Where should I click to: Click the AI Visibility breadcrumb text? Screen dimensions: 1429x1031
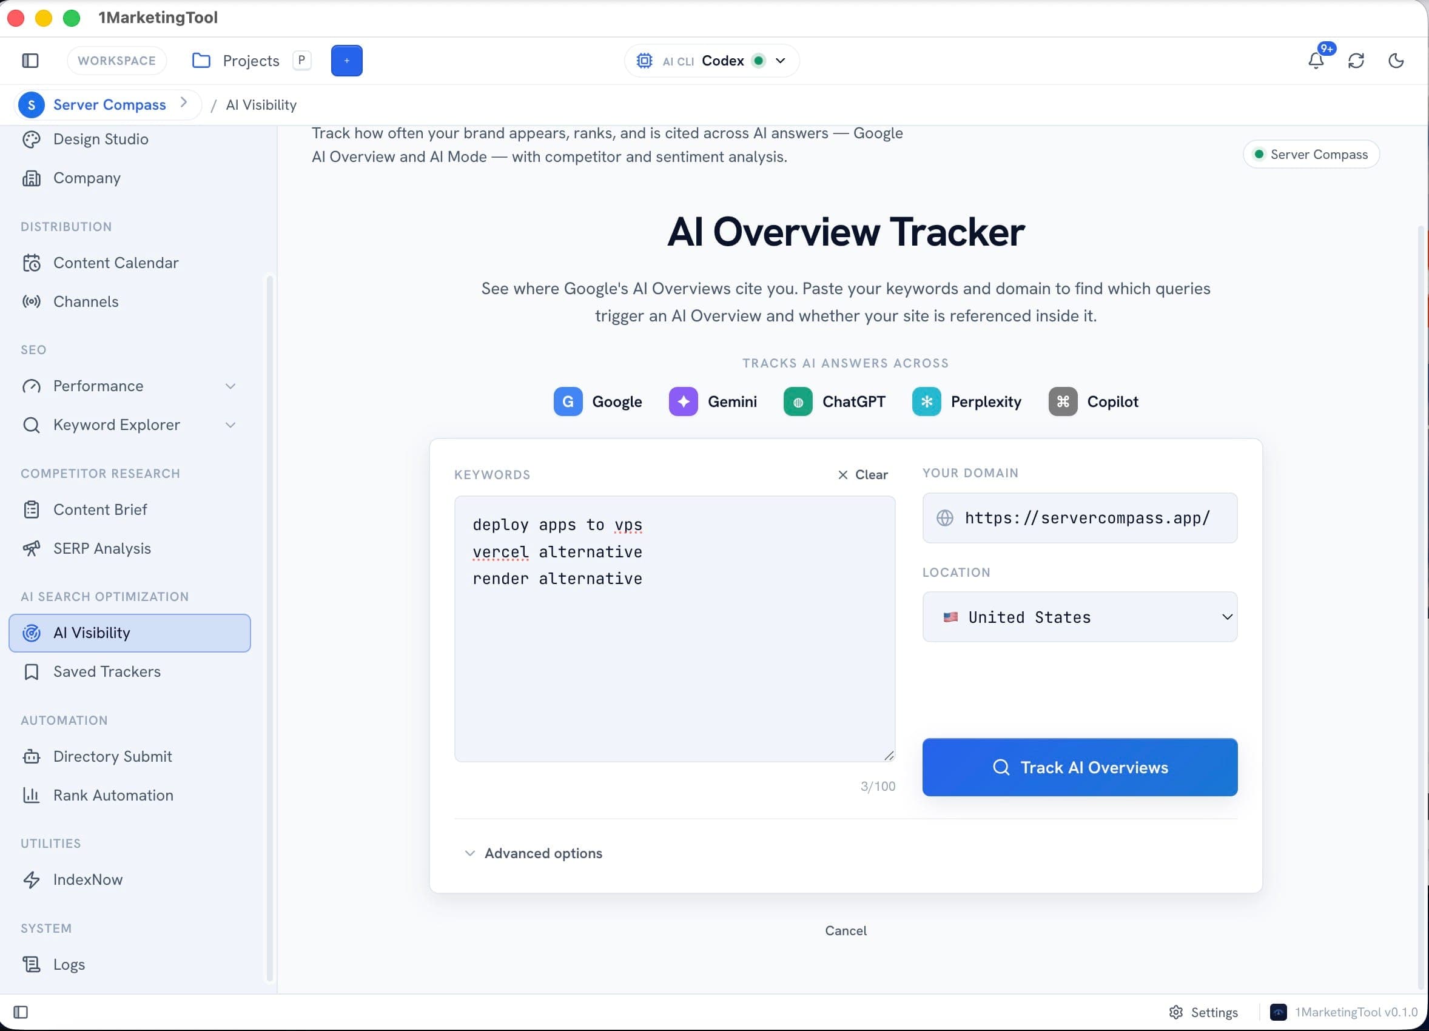[261, 104]
